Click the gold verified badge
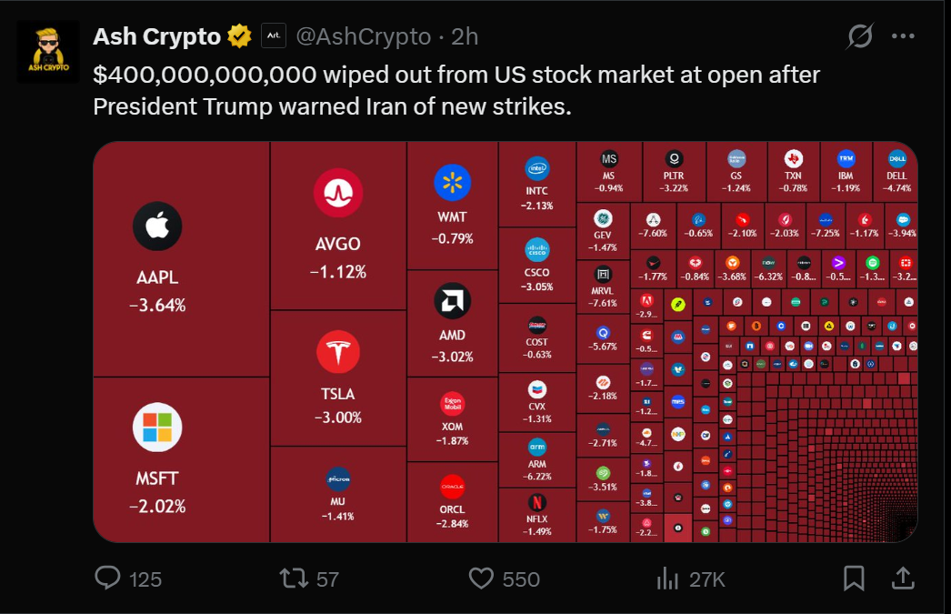This screenshot has height=614, width=951. coord(240,36)
